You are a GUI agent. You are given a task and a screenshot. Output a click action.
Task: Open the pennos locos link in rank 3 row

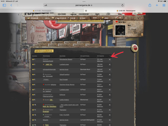click(x=64, y=70)
